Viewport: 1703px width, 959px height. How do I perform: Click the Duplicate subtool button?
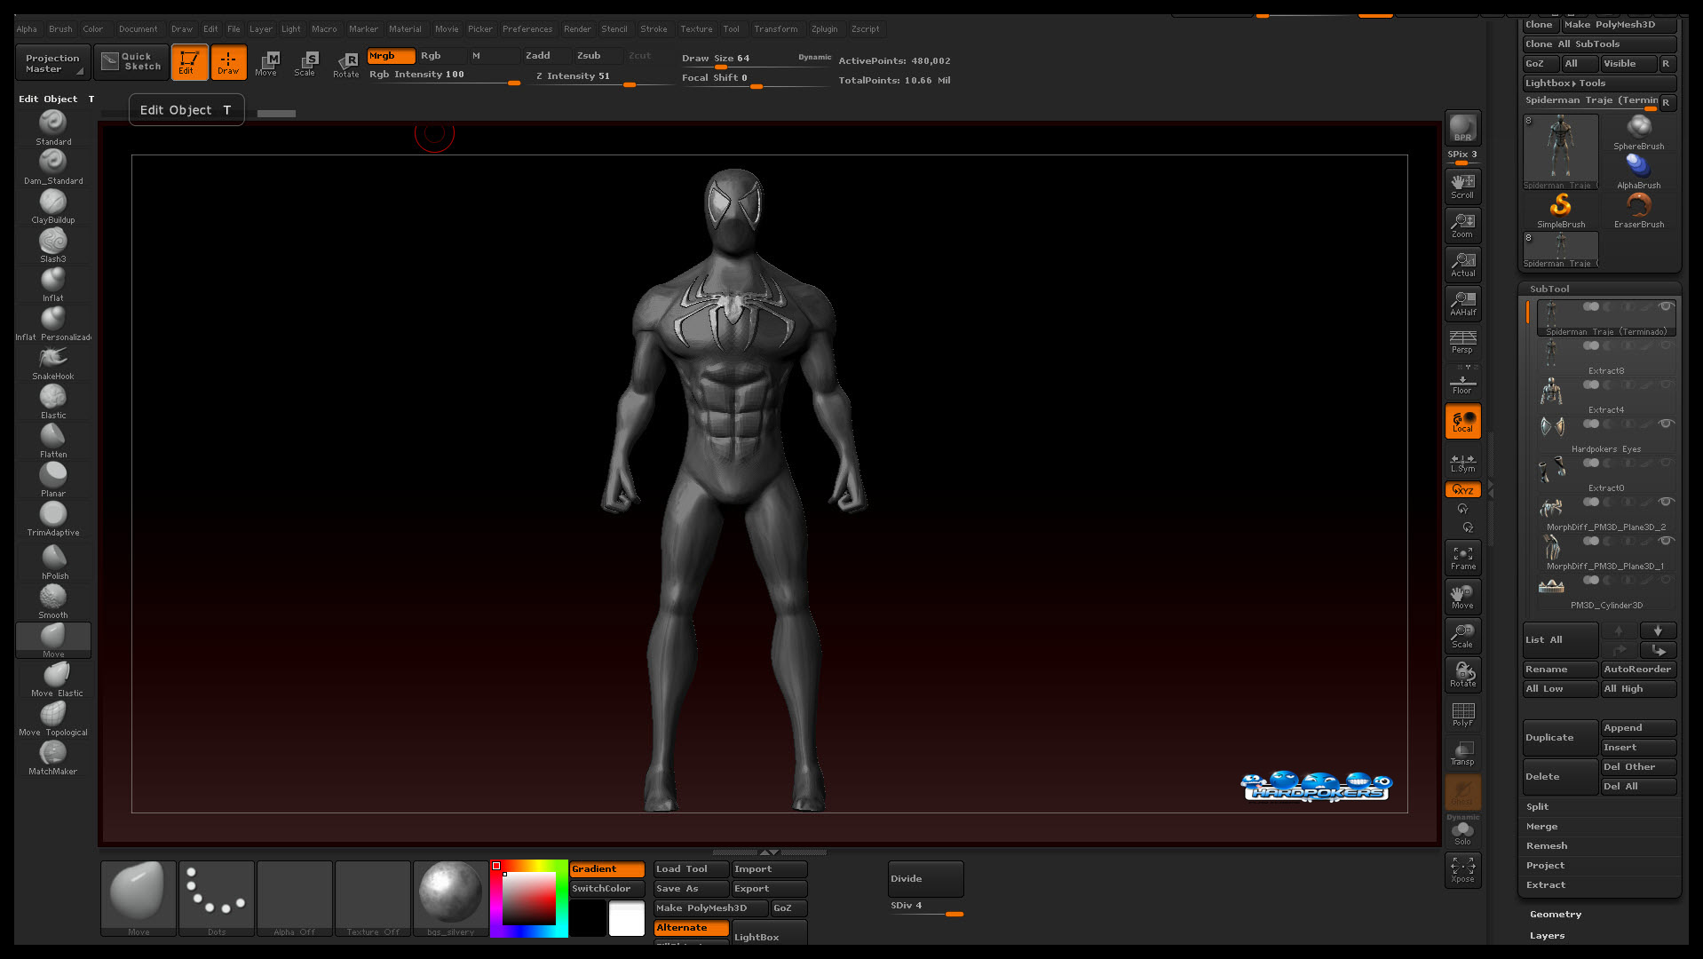pyautogui.click(x=1560, y=738)
